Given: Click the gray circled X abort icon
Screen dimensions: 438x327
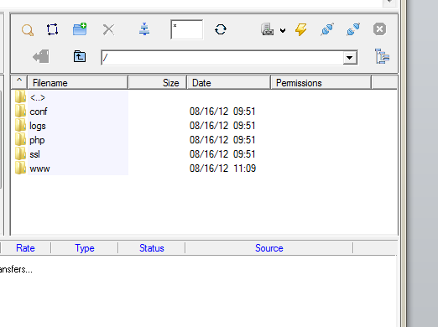Looking at the screenshot, I should tap(379, 29).
